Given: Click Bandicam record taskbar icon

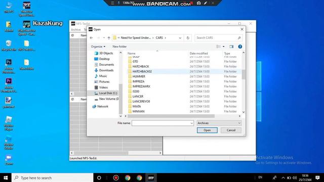Looking at the screenshot, I should [116, 177].
